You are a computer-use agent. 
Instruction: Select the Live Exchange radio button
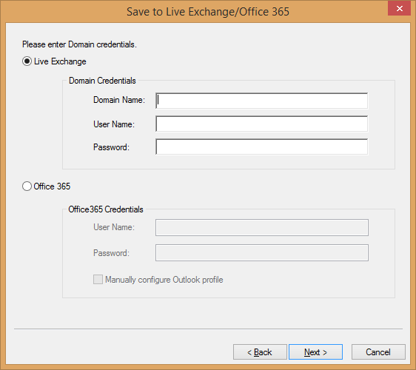click(x=27, y=61)
